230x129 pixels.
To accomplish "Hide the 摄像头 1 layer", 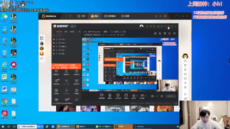I will click(x=54, y=46).
